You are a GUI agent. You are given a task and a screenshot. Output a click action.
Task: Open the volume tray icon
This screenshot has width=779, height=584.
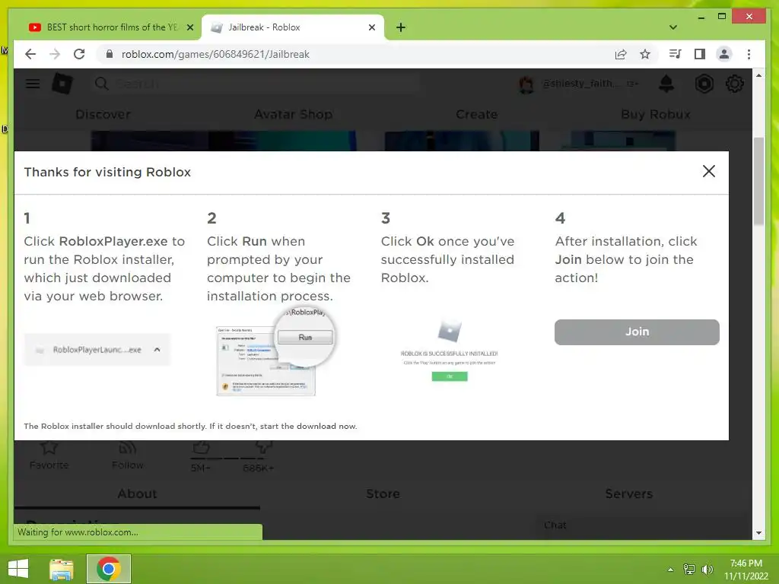707,569
